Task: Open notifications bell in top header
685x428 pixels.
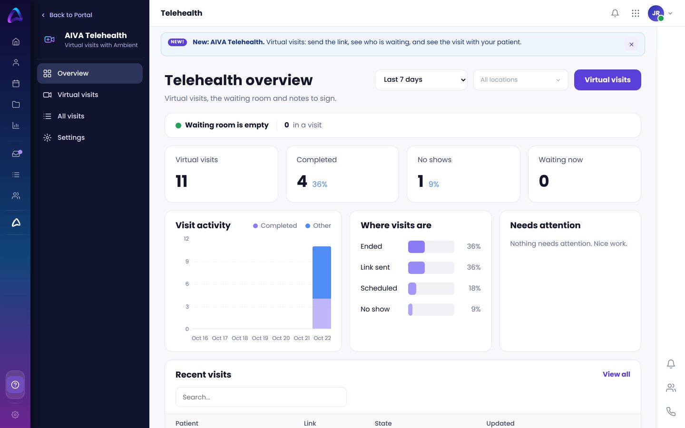Action: [615, 13]
